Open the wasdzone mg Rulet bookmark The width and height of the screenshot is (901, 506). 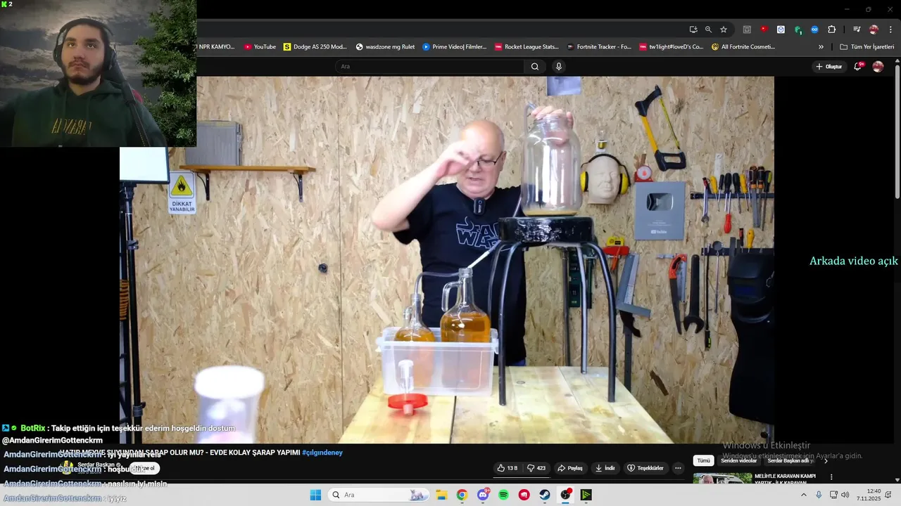tap(386, 47)
